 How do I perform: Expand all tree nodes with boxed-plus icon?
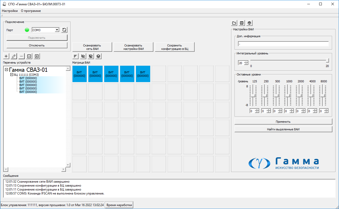37,56
